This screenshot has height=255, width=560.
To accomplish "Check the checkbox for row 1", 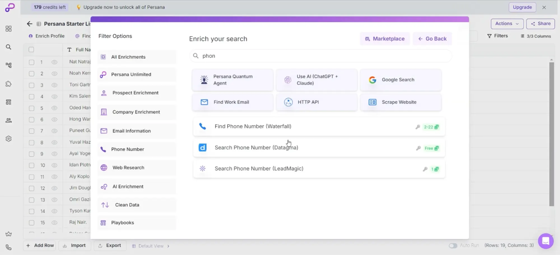I will [32, 62].
